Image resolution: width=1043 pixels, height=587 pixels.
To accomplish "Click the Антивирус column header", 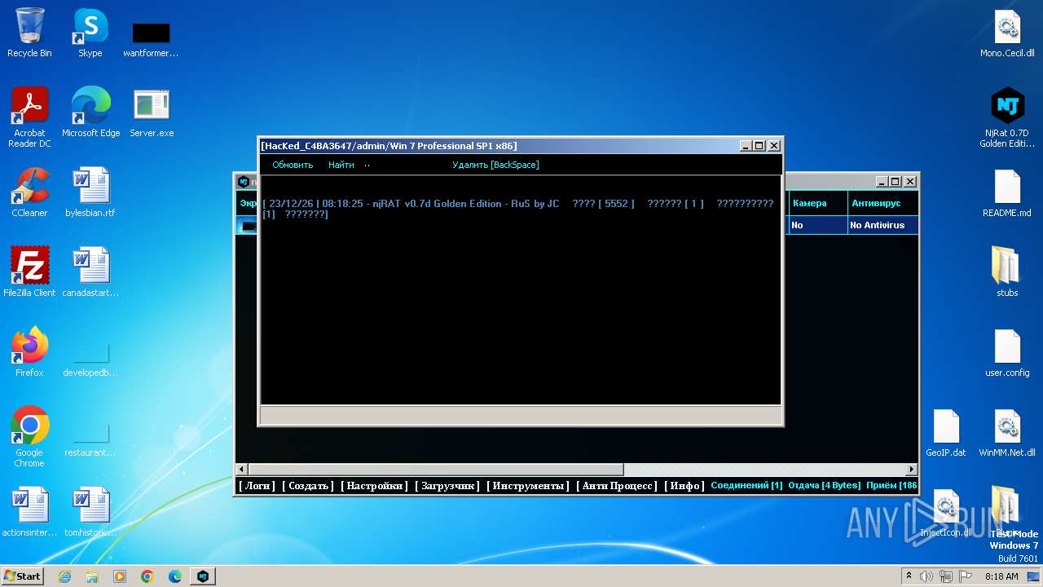I will point(882,203).
